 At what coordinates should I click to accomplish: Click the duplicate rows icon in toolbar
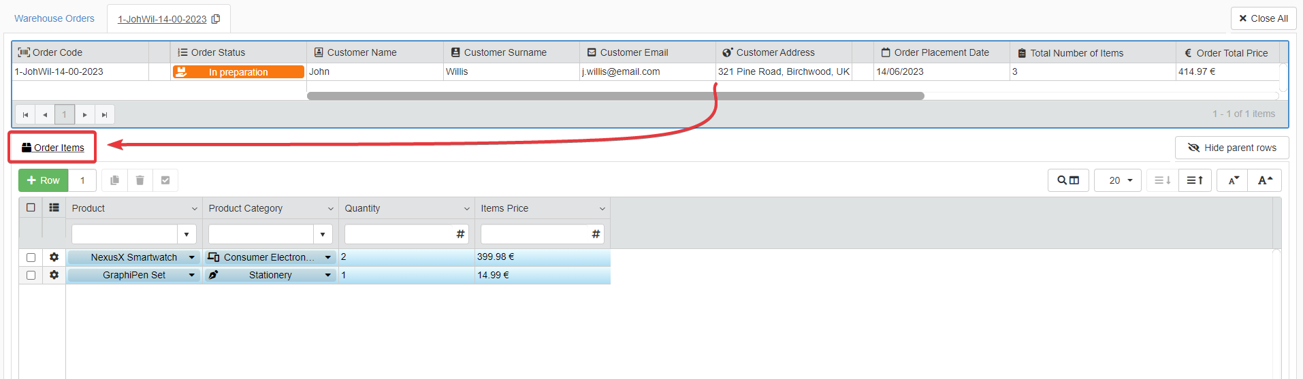tap(114, 180)
